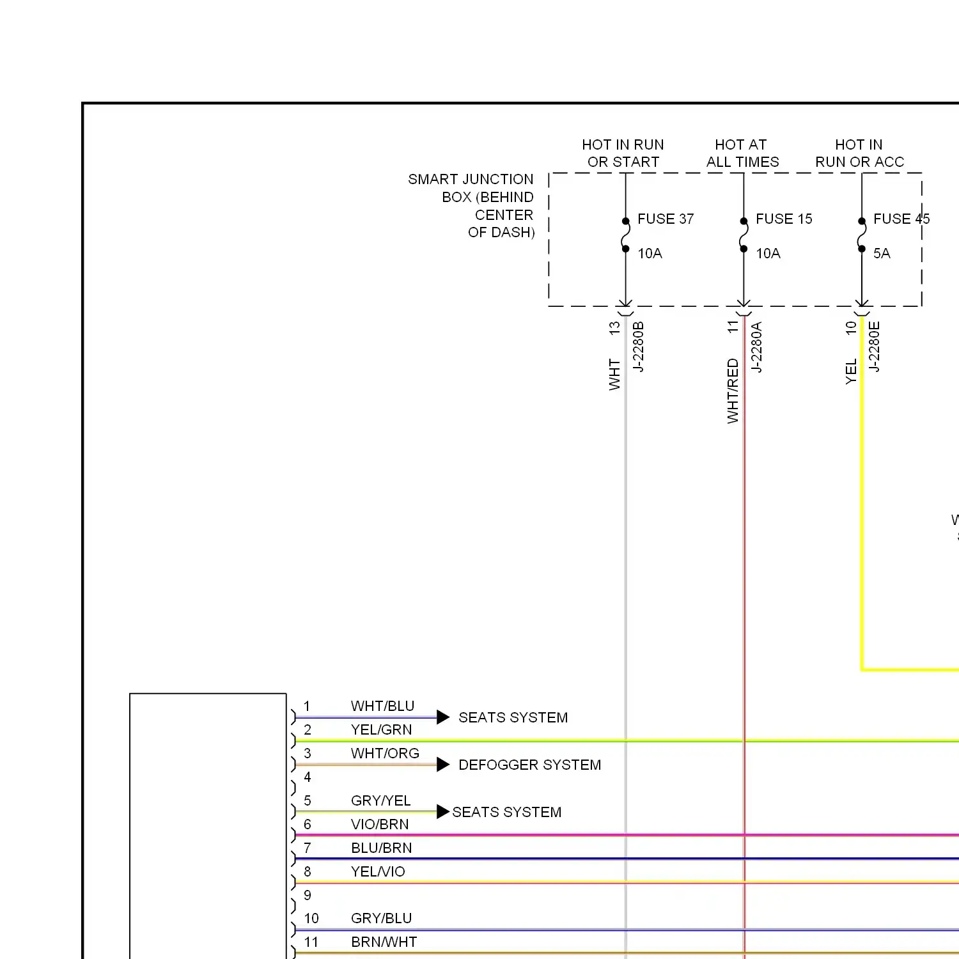
Task: Click the BLU/BRN wire label on pin 7
Action: tap(381, 848)
